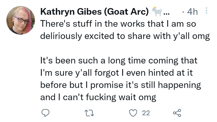This screenshot has width=217, height=122.
Task: Click the "I'm sure y'all forgot" line
Action: [116, 73]
